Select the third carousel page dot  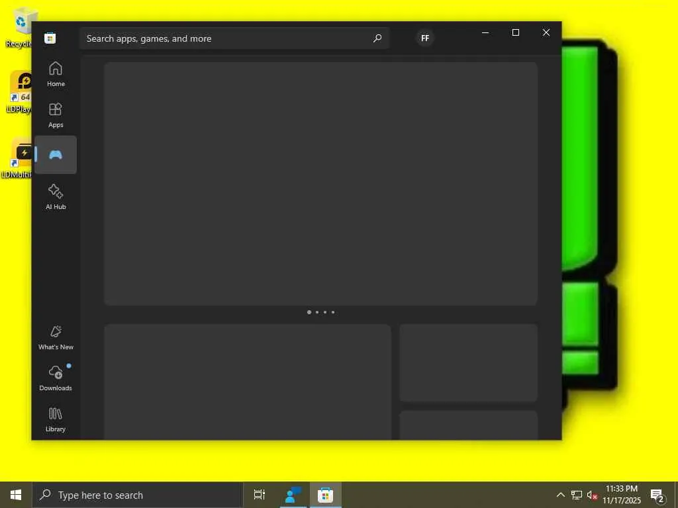click(325, 312)
